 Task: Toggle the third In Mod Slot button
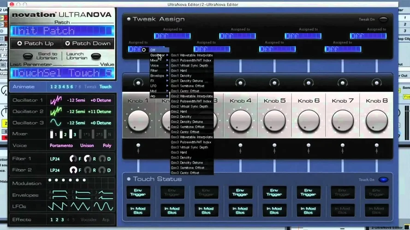[206, 210]
